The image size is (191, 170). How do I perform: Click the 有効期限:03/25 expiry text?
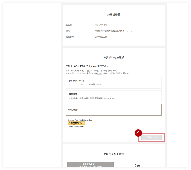coord(95,84)
